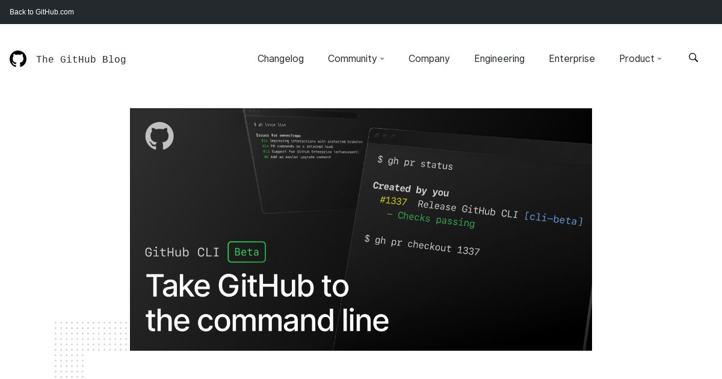This screenshot has width=722, height=379.
Task: Expand the Community dropdown
Action: coord(356,58)
